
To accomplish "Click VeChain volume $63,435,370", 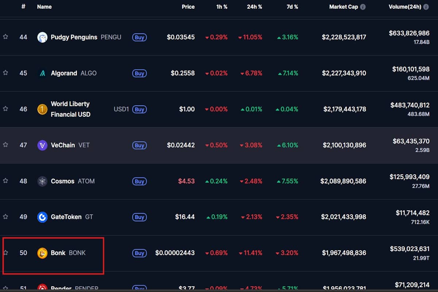I will point(411,141).
